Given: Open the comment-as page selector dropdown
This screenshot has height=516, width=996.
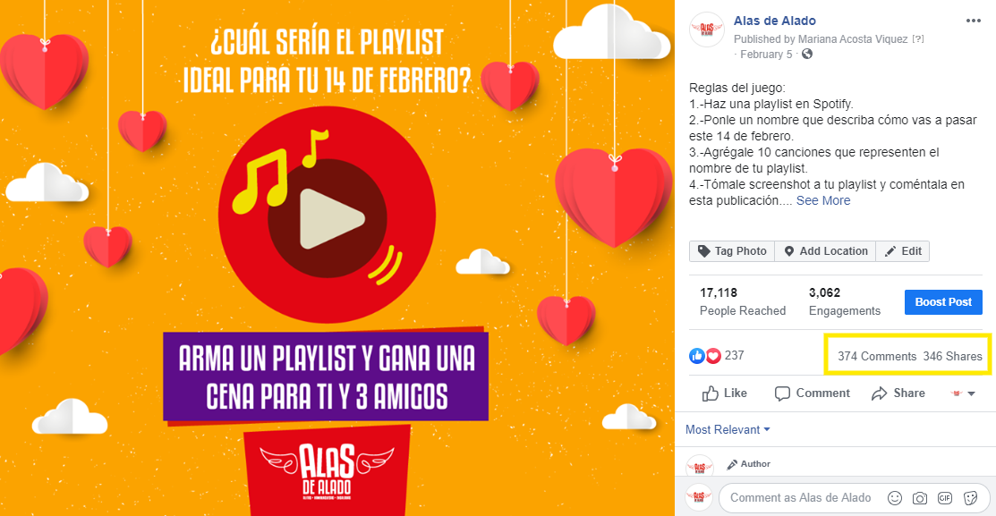Looking at the screenshot, I should point(962,393).
